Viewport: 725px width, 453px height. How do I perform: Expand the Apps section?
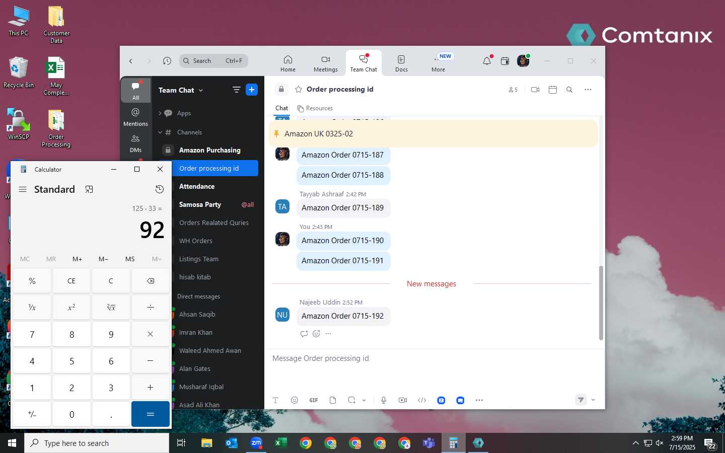[x=160, y=113]
